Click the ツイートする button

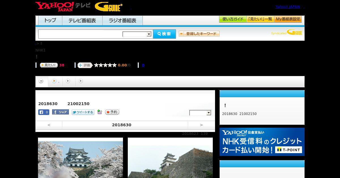tap(83, 112)
